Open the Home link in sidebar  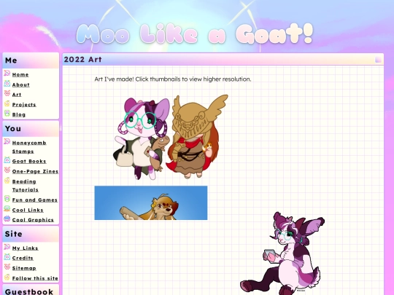[x=20, y=74]
